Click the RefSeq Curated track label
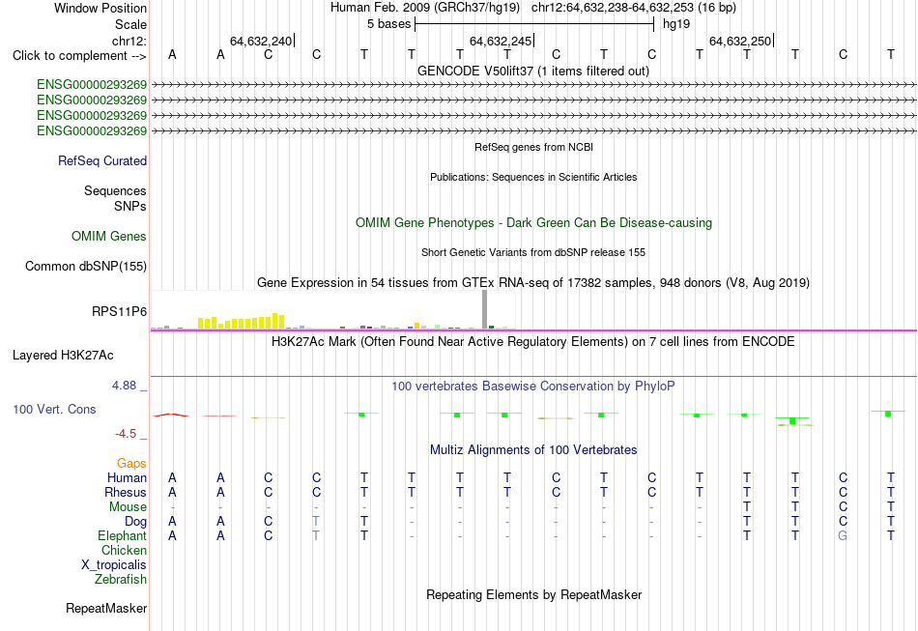Screen dimensions: 918x631 click(x=101, y=160)
